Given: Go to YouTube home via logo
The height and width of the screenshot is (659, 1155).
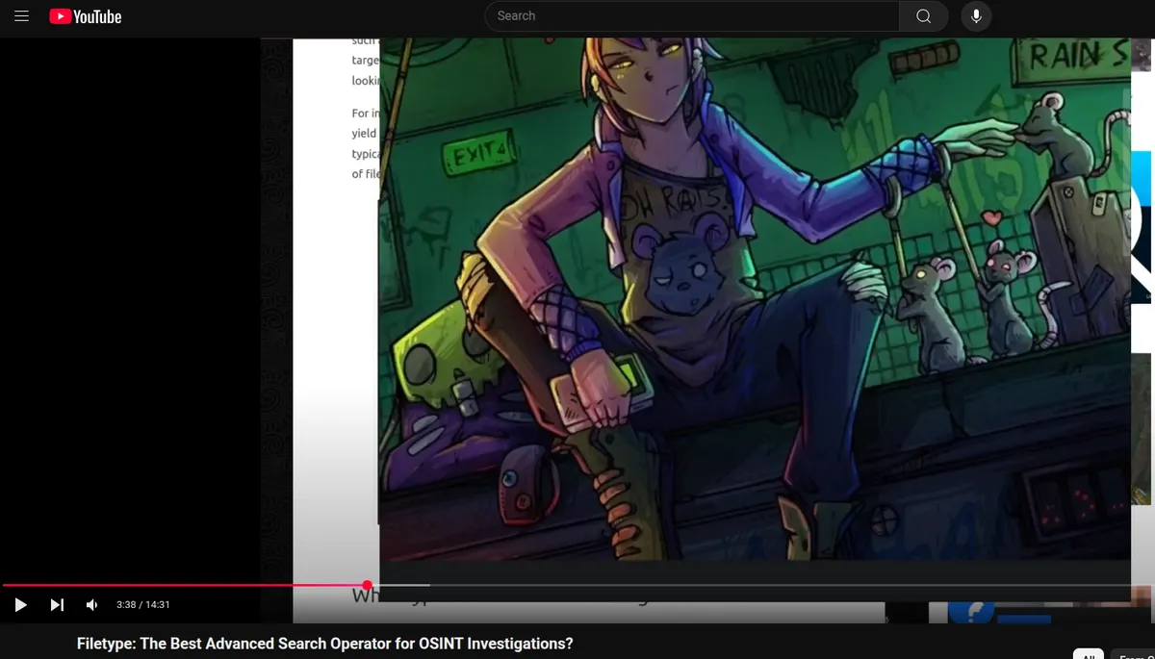Looking at the screenshot, I should tap(86, 16).
